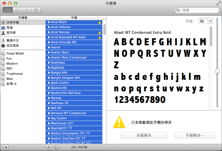Viewport: 222px width, 151px height.
Task: Expand Arial Hebrew font family
Action: (x=49, y=27)
